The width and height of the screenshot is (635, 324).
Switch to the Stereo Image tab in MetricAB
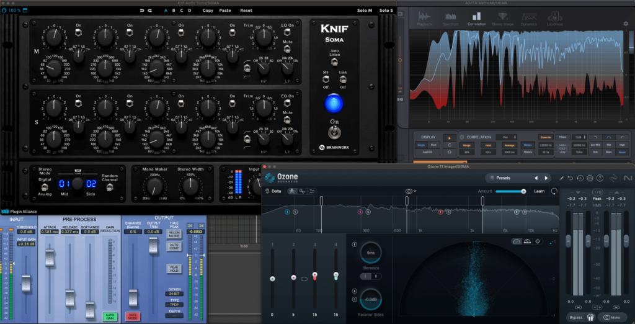tap(502, 19)
